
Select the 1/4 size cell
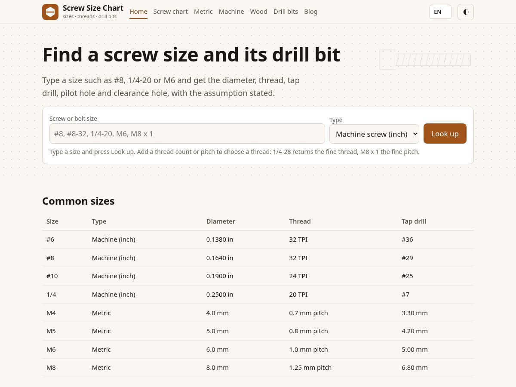coord(51,295)
